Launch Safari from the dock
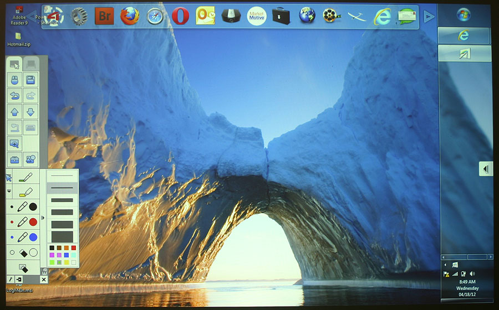 click(x=155, y=16)
